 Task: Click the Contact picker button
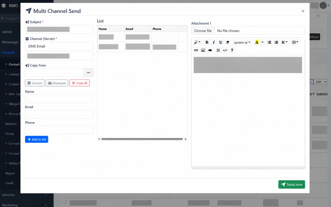tap(35, 83)
